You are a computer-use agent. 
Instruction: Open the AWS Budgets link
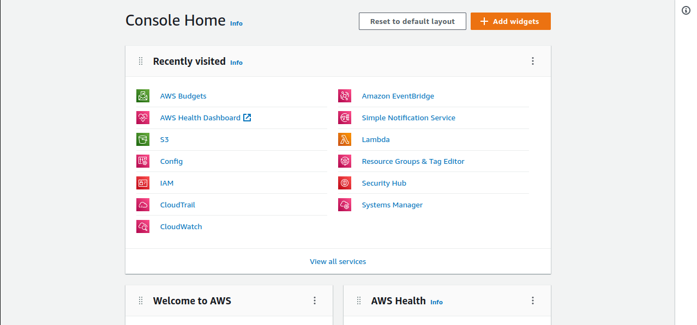click(183, 96)
